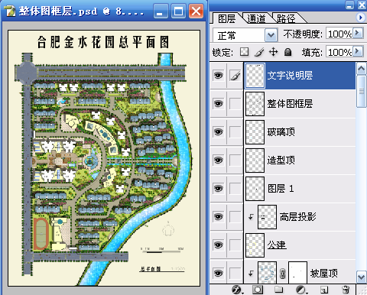Screen dimensions: 367x295
Task: Switch to the 通道 tab
Action: [256, 18]
